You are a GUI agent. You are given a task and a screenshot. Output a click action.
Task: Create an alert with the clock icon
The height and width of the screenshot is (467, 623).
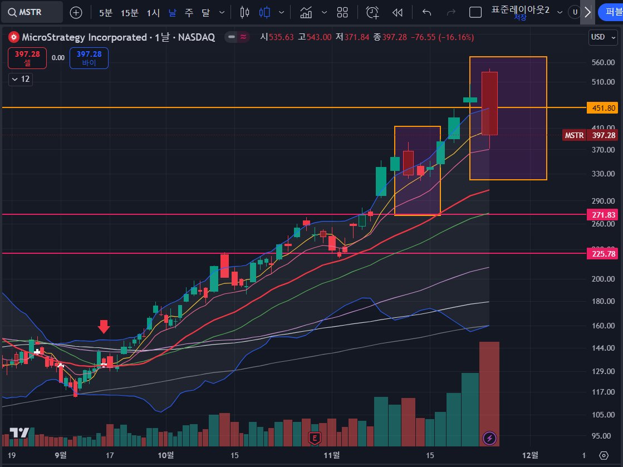pos(372,13)
